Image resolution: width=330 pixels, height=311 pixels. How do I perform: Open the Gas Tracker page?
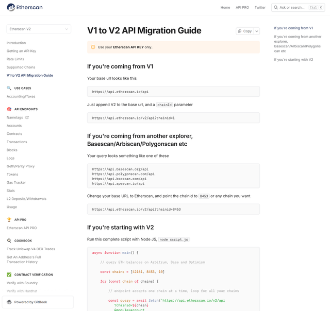click(16, 183)
